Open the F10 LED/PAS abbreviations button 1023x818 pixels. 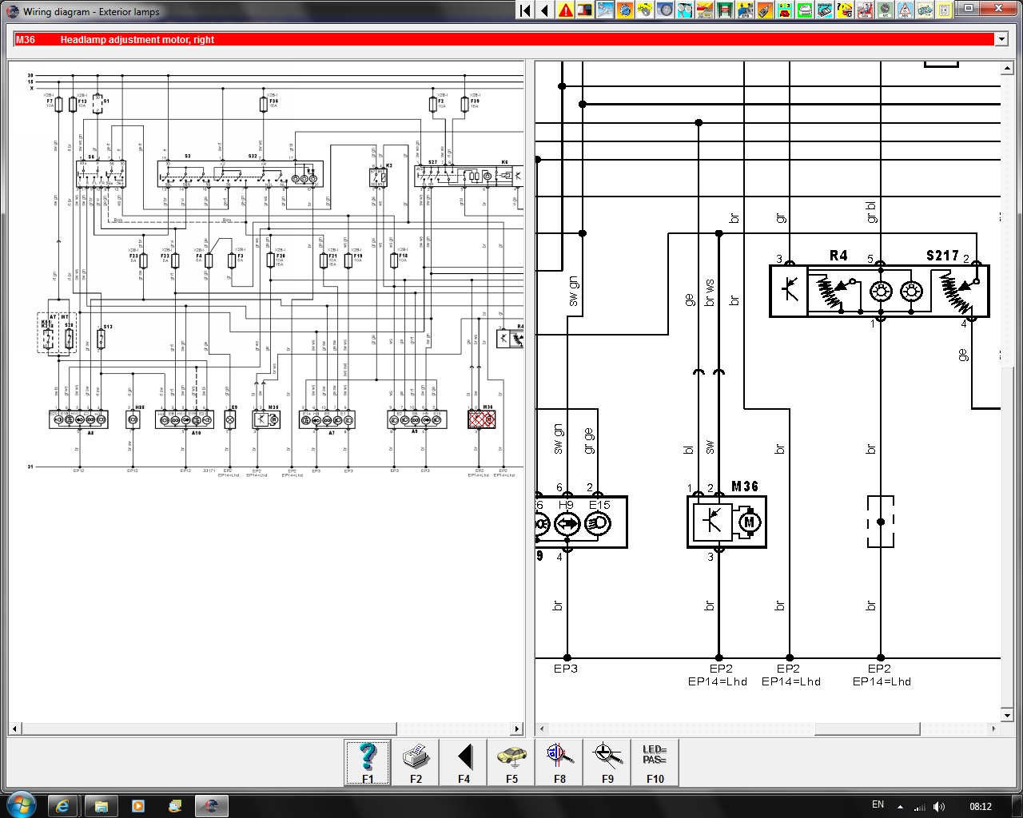[x=655, y=762]
